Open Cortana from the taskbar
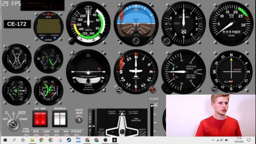The width and height of the screenshot is (256, 144). tap(23, 140)
